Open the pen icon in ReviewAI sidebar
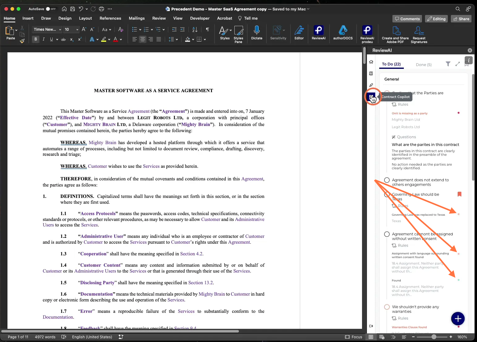This screenshot has height=342, width=477. pyautogui.click(x=371, y=85)
